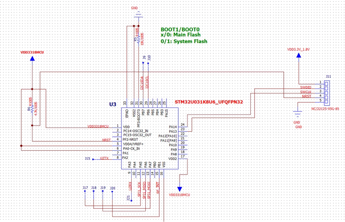
Task: Select the J10 test point dot
Action: tap(148, 63)
